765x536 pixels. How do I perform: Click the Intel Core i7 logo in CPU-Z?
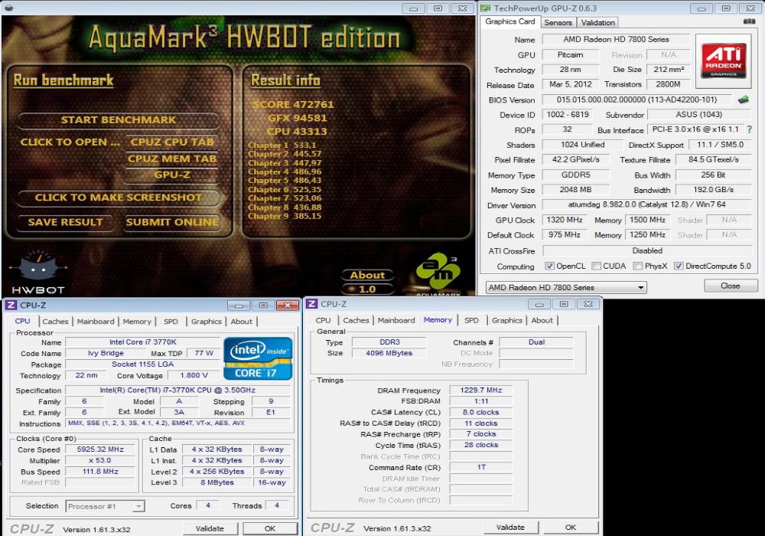click(x=258, y=359)
